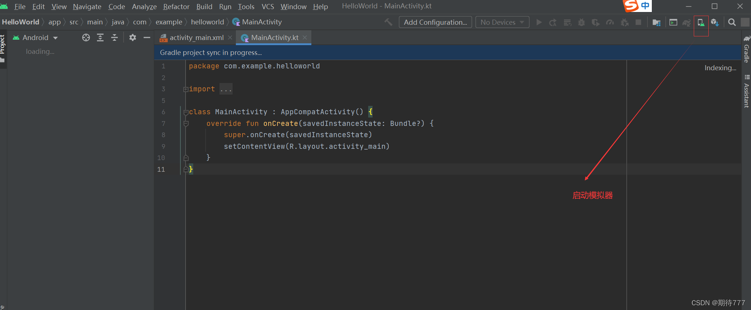751x310 pixels.
Task: Click the Collapse All icon in Project panel
Action: [x=114, y=37]
